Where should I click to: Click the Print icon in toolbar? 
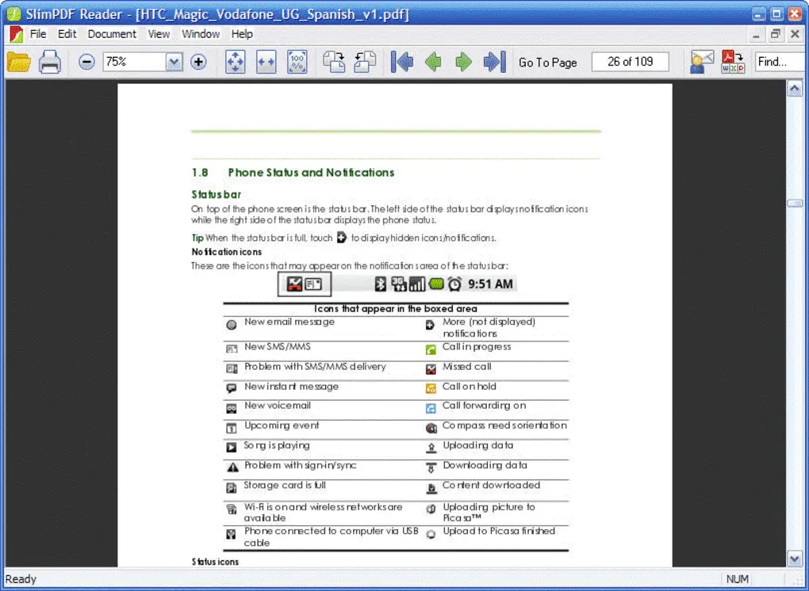pyautogui.click(x=50, y=62)
